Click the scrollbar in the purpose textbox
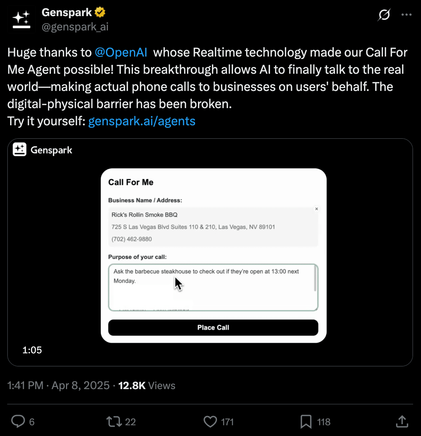Viewport: 421px width, 436px height. click(315, 279)
